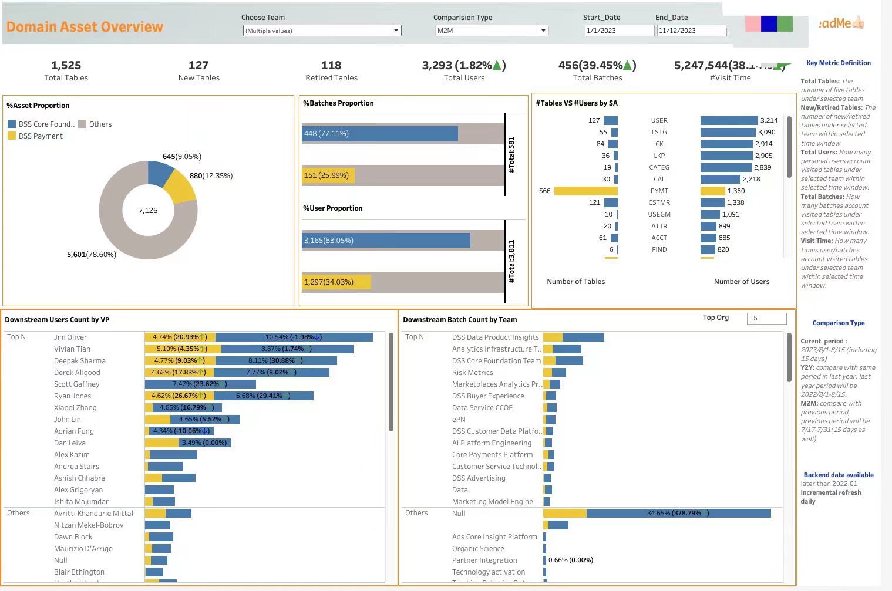
Task: Click the End_Date input field
Action: pyautogui.click(x=691, y=31)
